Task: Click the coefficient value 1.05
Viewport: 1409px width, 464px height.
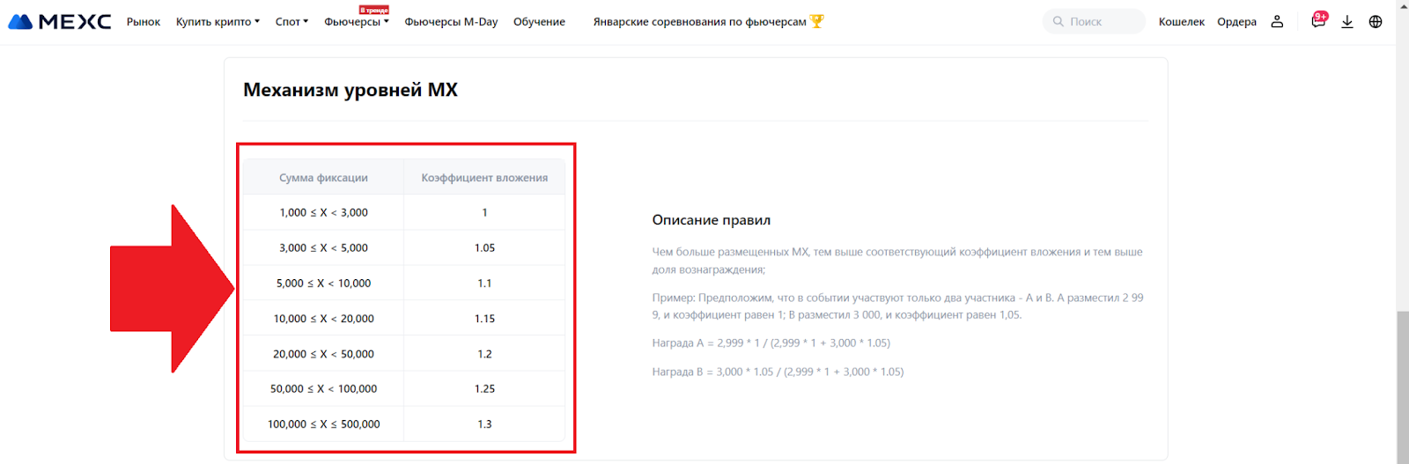Action: pos(484,247)
